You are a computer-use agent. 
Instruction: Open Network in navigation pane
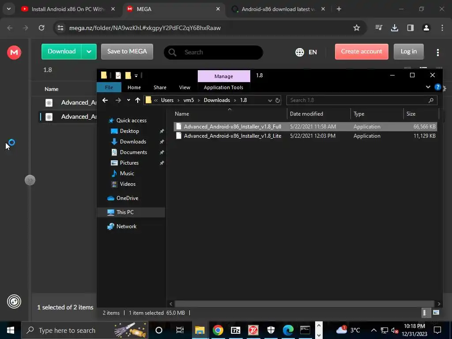tap(126, 226)
